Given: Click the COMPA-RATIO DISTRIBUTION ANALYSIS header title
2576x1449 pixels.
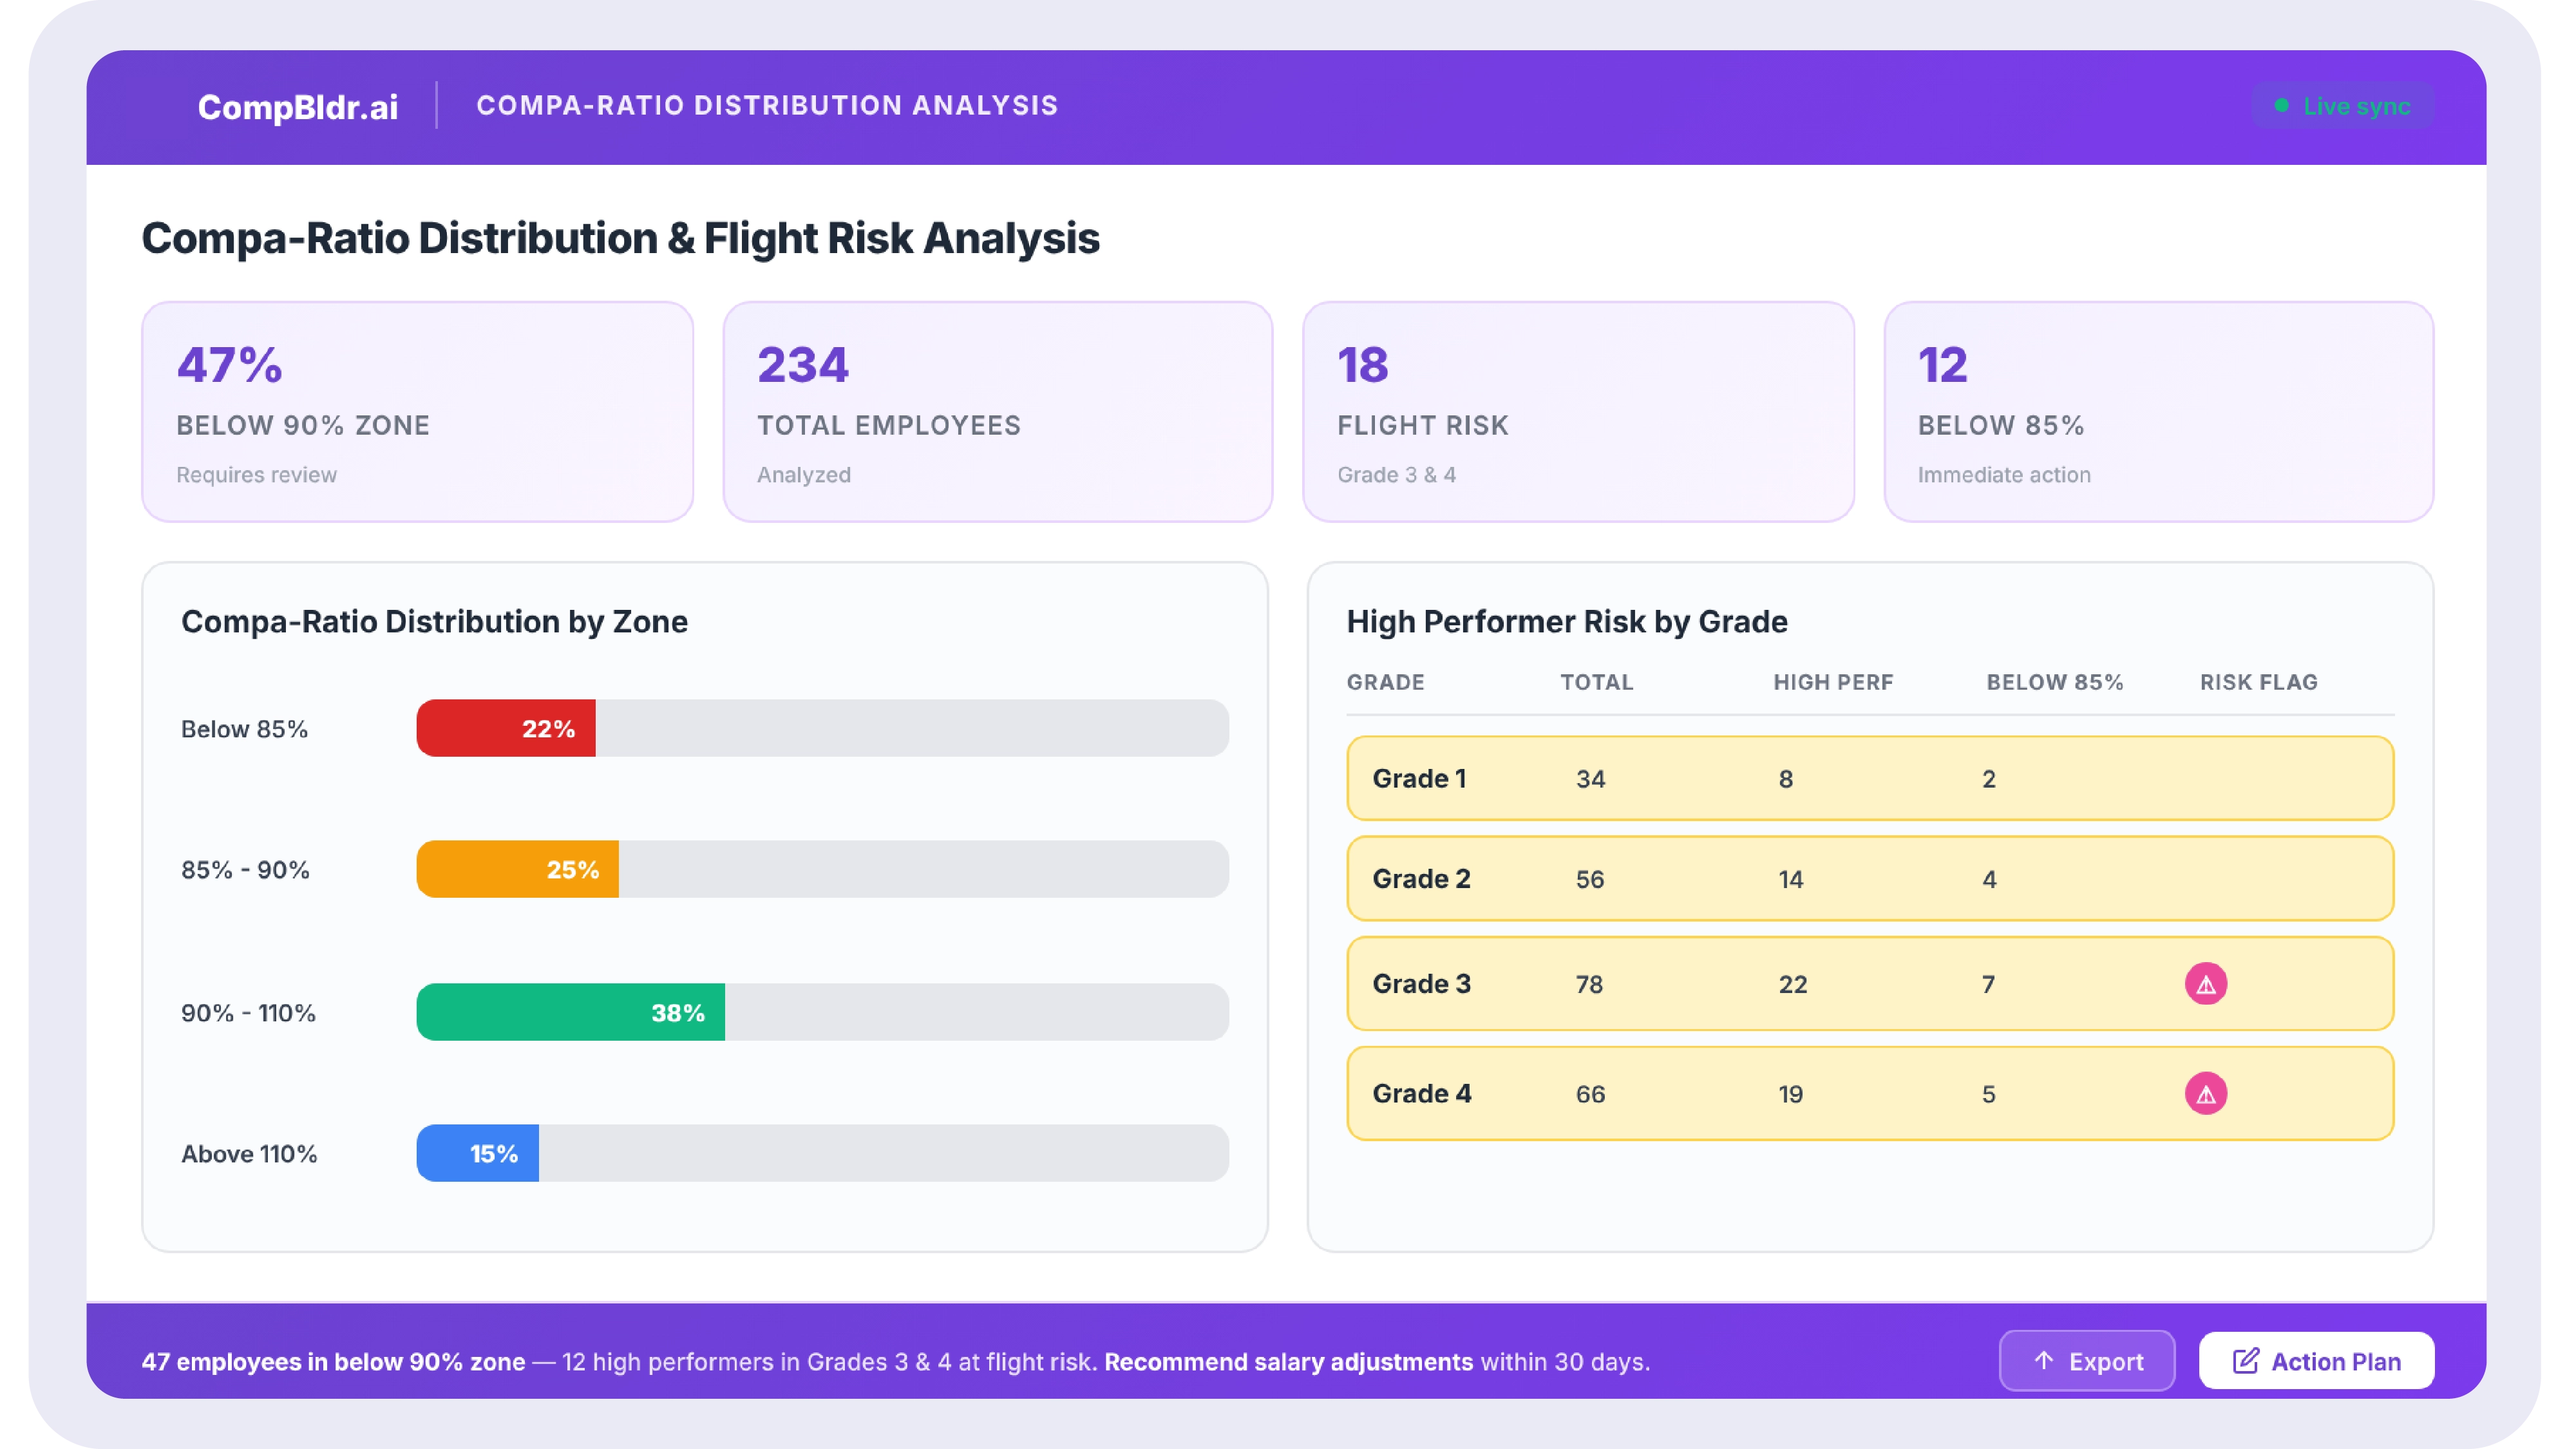Looking at the screenshot, I should [767, 105].
